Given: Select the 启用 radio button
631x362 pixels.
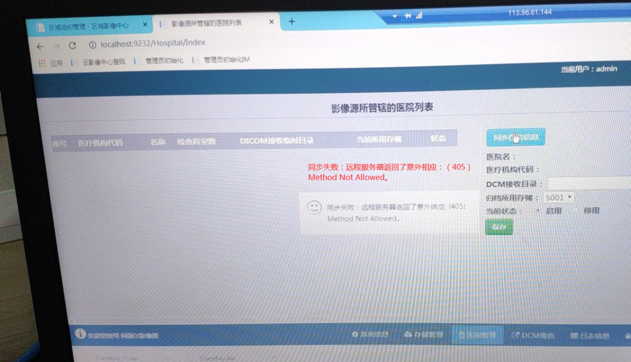Looking at the screenshot, I should tap(538, 211).
